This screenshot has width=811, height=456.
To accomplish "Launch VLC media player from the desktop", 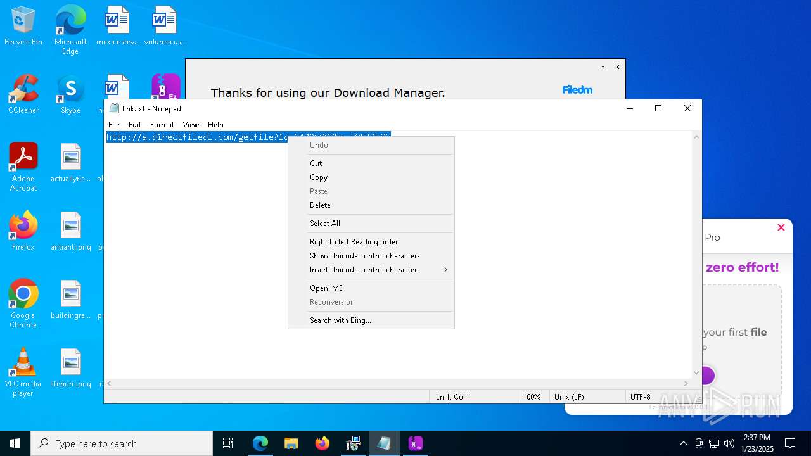I will [23, 372].
